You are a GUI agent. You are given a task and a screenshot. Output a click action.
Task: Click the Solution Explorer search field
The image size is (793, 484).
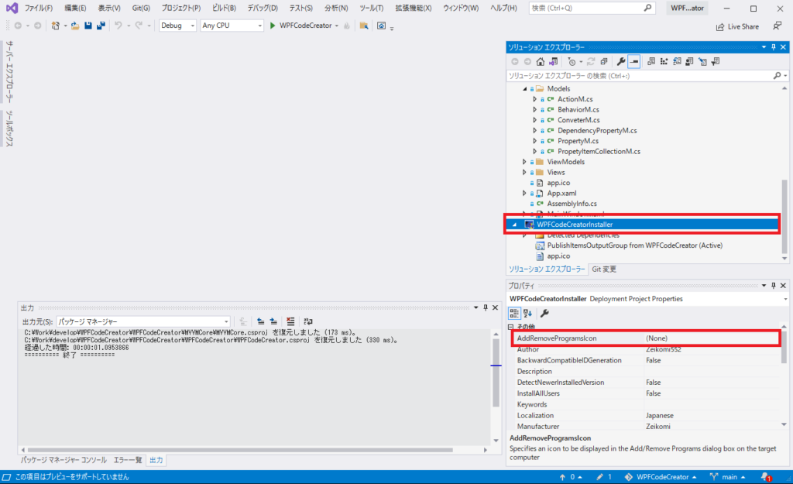coord(639,76)
